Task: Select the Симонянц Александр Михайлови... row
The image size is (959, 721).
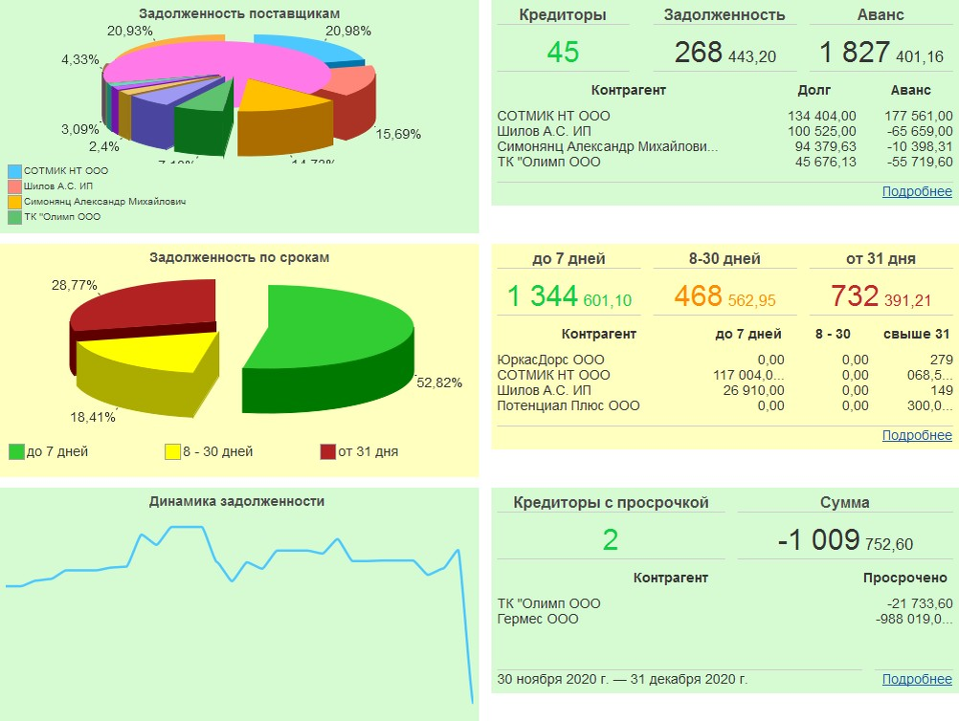Action: click(725, 146)
